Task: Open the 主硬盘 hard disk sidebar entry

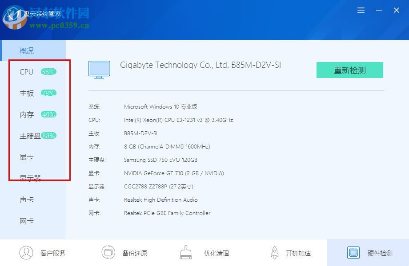Action: click(29, 136)
